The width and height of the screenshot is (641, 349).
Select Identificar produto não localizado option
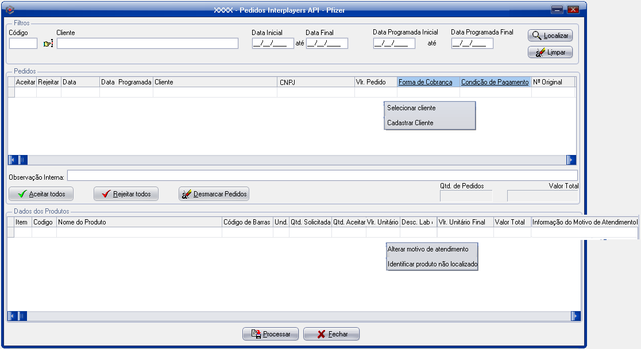point(433,264)
